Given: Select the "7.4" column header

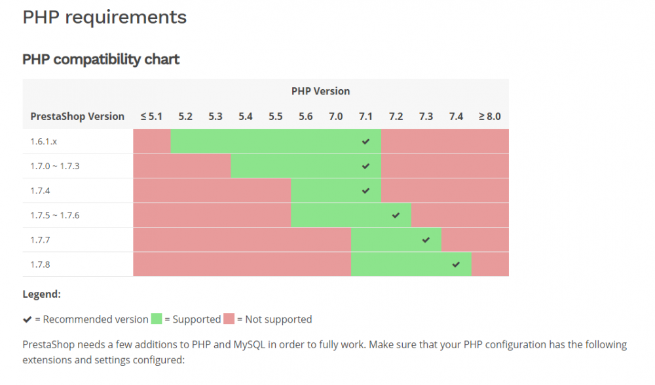Looking at the screenshot, I should (456, 117).
